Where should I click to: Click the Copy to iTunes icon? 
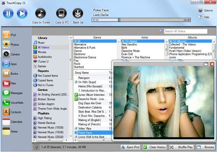click(x=40, y=13)
